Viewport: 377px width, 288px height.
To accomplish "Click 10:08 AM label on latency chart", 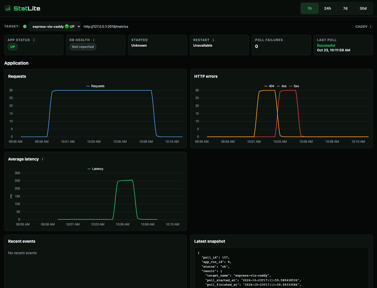I will point(148,224).
